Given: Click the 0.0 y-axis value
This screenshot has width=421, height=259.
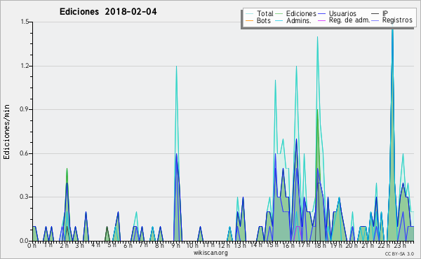Looking at the screenshot, I should pyautogui.click(x=25, y=241).
